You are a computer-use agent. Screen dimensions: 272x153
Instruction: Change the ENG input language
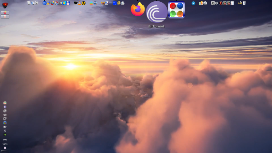tap(5, 139)
